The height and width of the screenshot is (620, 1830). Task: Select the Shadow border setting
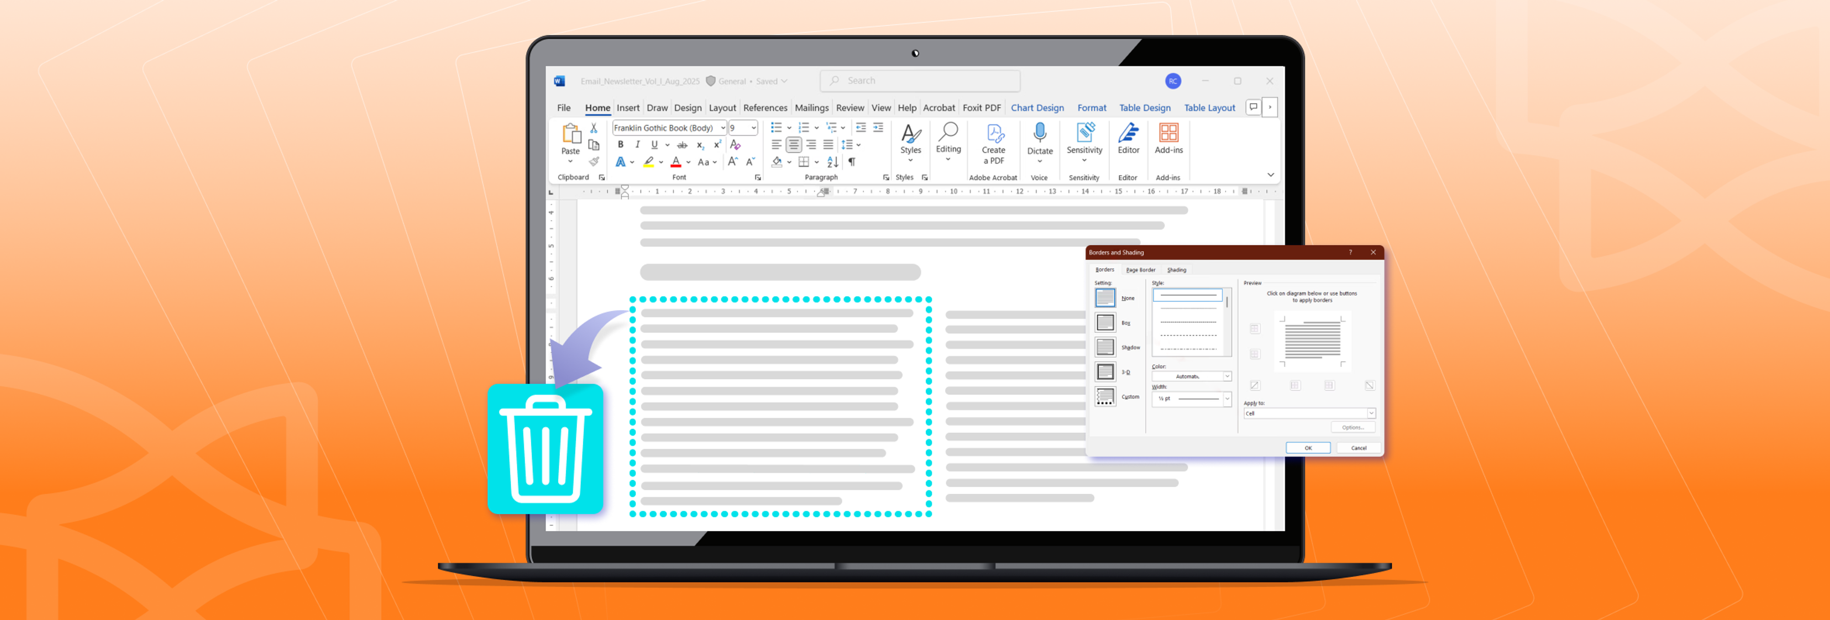point(1106,347)
